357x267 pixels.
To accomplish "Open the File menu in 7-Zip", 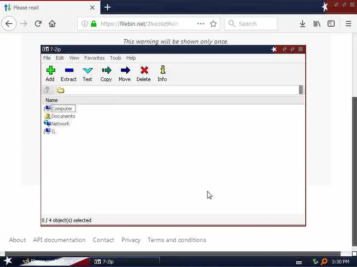I will [x=47, y=58].
